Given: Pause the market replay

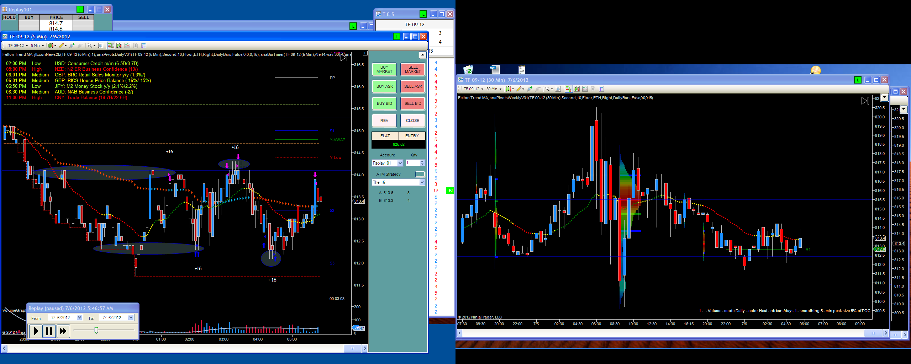Looking at the screenshot, I should tap(49, 331).
